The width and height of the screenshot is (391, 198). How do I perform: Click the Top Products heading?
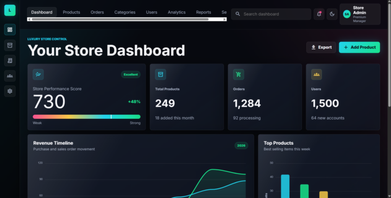click(x=279, y=143)
